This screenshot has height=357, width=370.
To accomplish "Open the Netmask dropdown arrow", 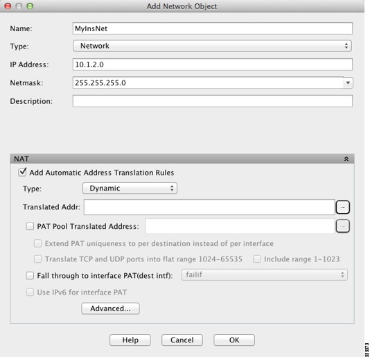I will tap(348, 83).
